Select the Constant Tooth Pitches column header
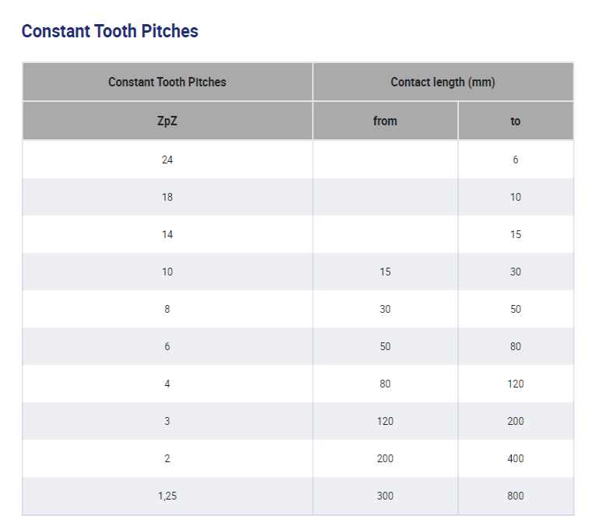Screen dimensions: 595x526 167,82
